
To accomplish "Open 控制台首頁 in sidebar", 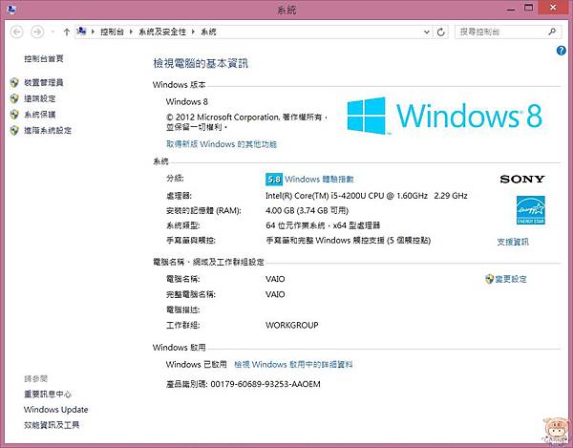I will [44, 59].
